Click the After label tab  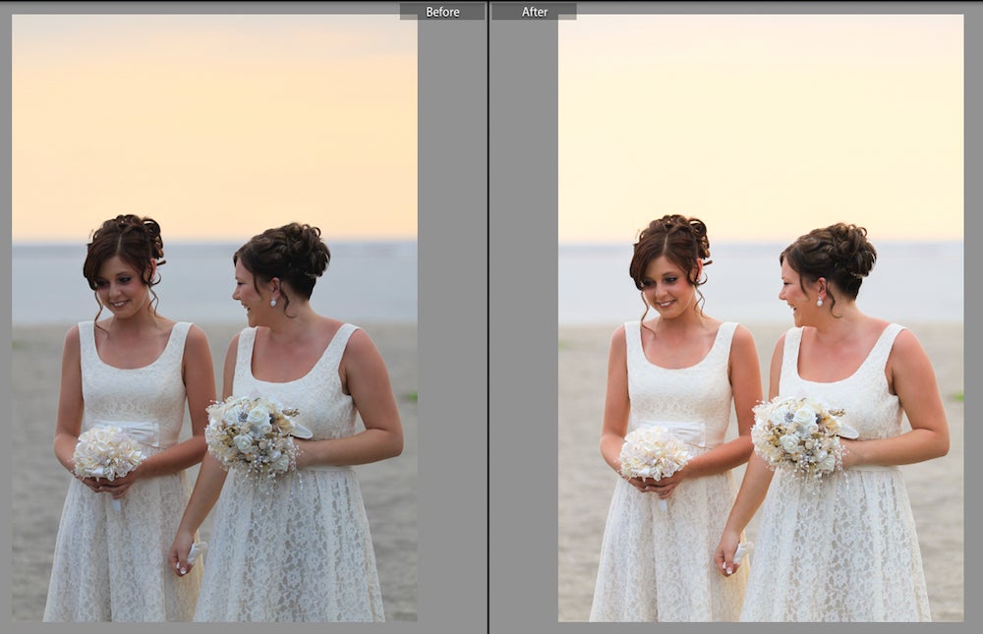tap(534, 12)
